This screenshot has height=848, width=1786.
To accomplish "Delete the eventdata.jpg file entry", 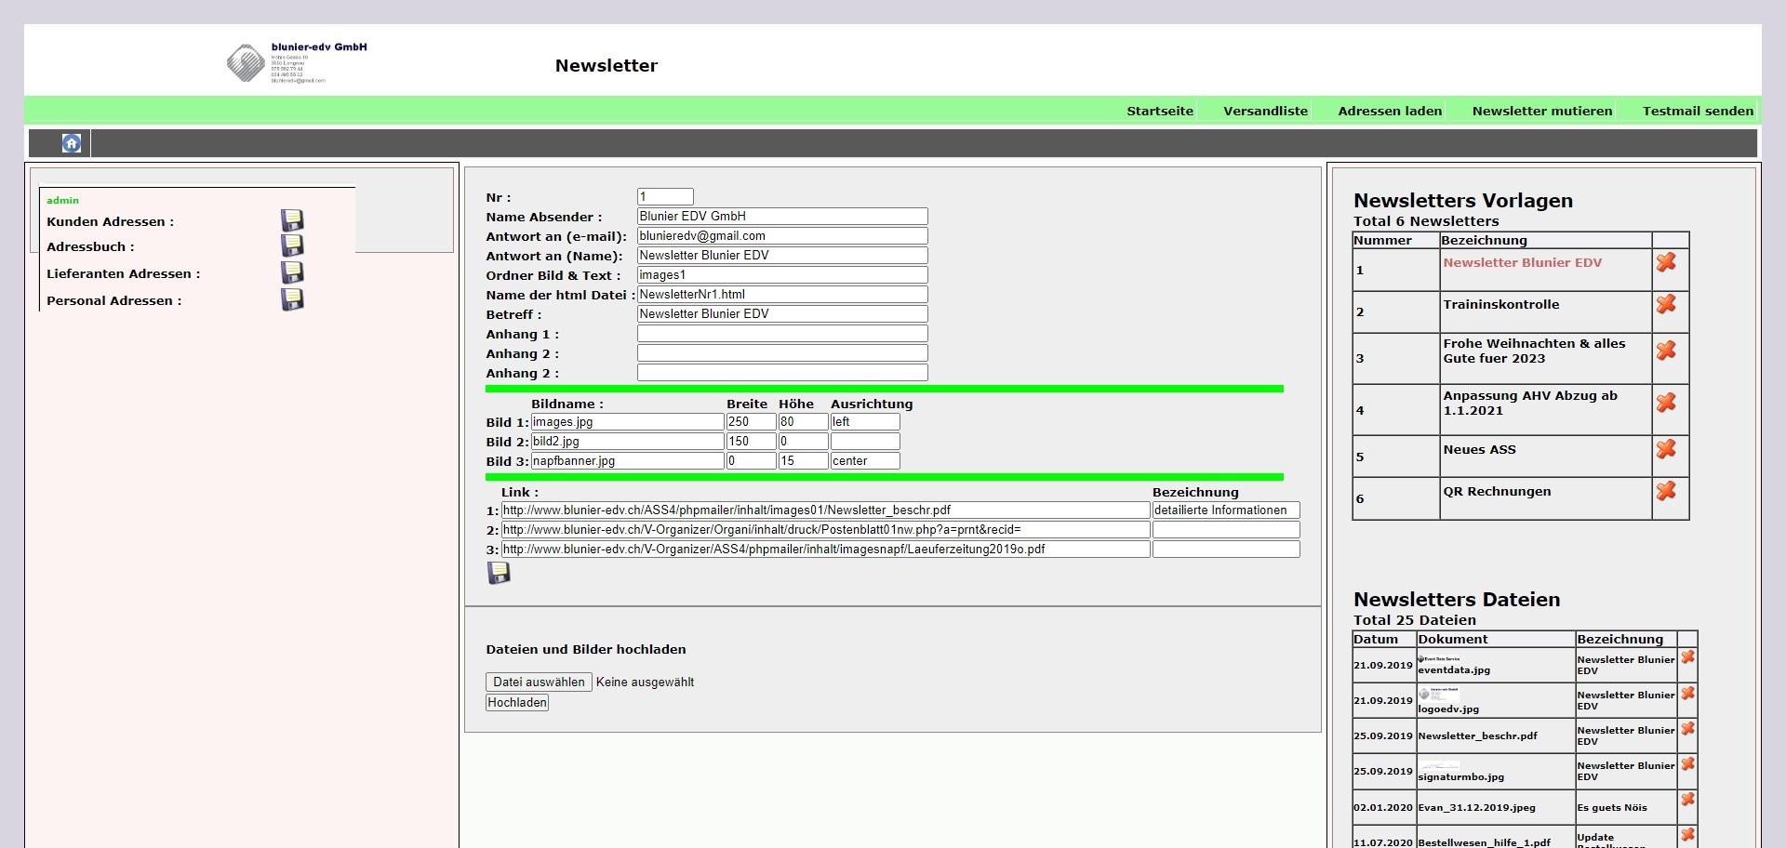I will [1687, 657].
